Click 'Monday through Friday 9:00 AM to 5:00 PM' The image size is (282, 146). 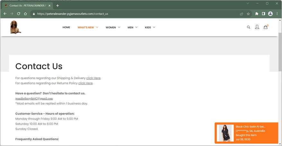click(47, 119)
